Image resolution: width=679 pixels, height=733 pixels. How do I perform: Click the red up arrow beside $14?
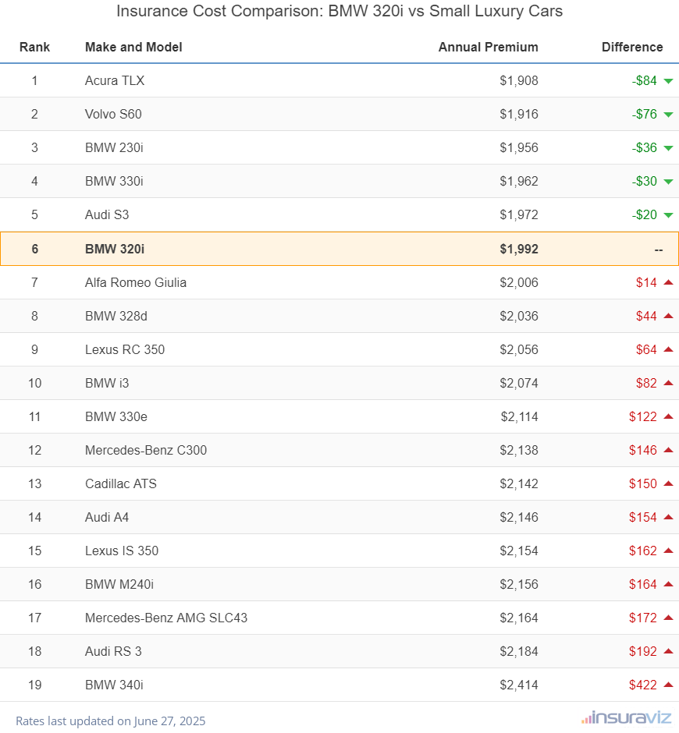pos(668,282)
